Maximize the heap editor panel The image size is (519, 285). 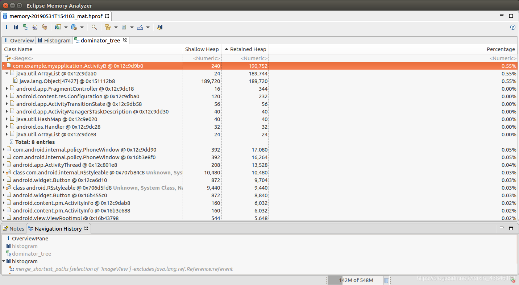coord(511,16)
